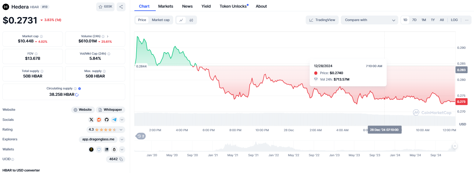Viewport: 474px width, 173px height.
Task: Click the #19 rank badge
Action: point(45,7)
